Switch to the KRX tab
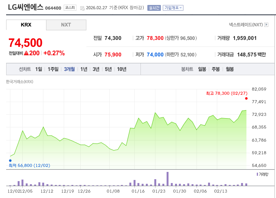Image resolution: width=276 pixels, height=198 pixels. pyautogui.click(x=26, y=25)
